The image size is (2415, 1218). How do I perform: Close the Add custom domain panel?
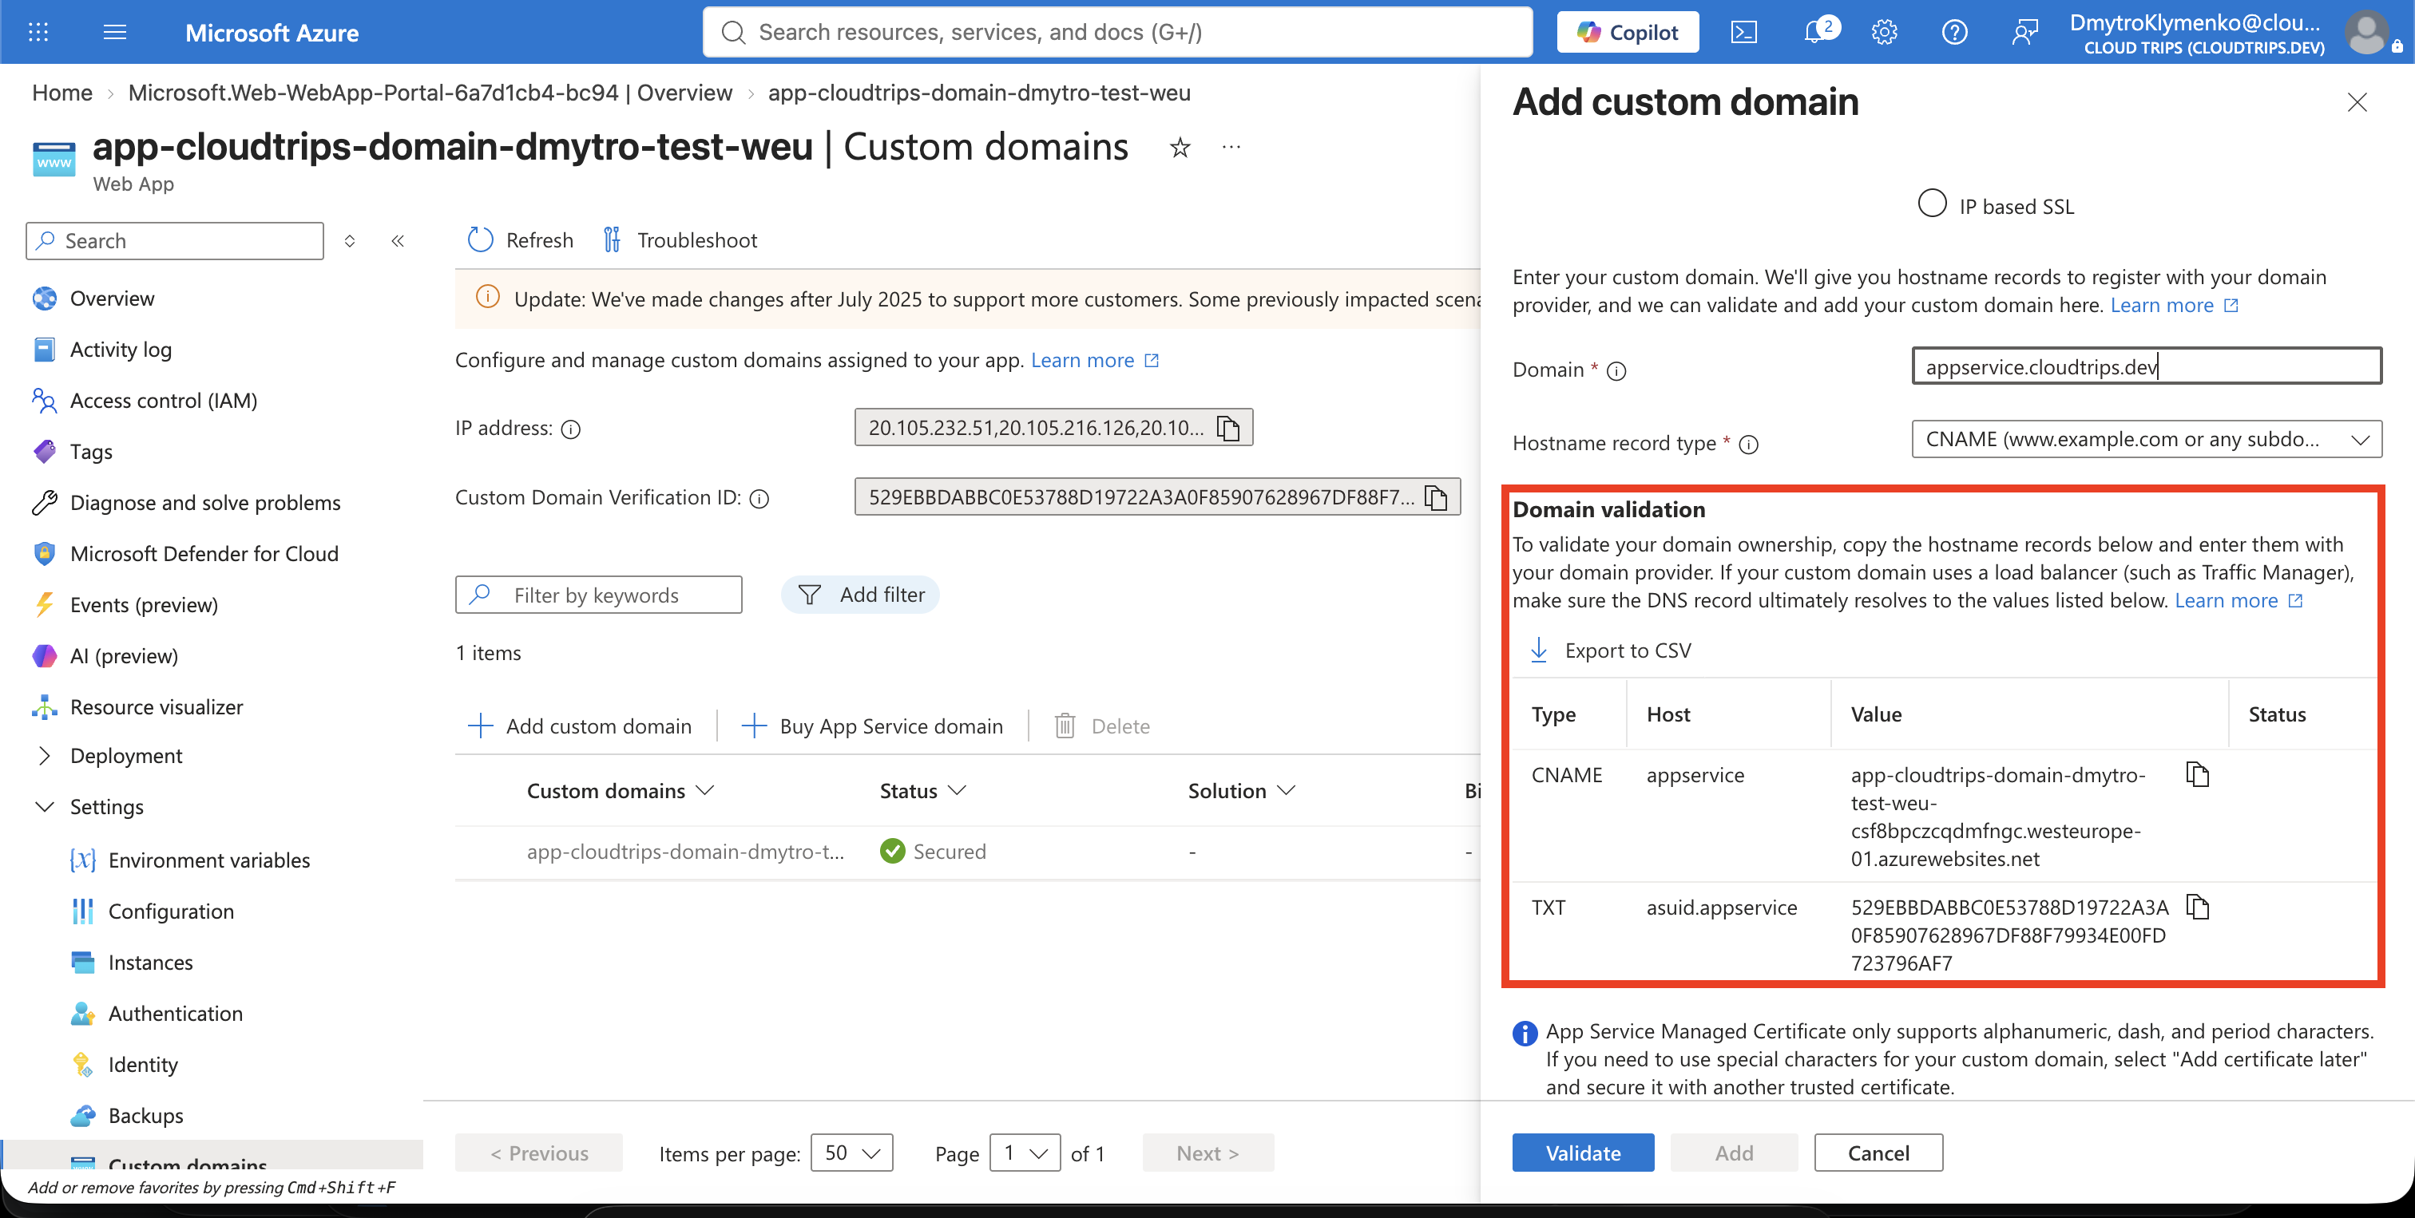2357,102
